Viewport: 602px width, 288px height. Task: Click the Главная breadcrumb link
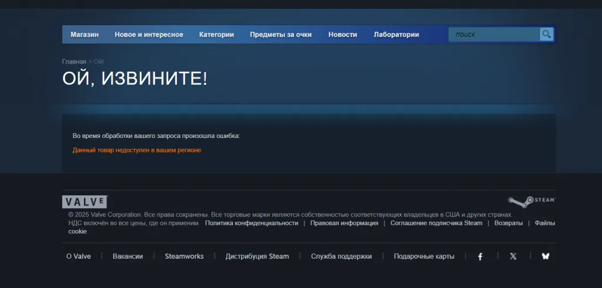74,62
